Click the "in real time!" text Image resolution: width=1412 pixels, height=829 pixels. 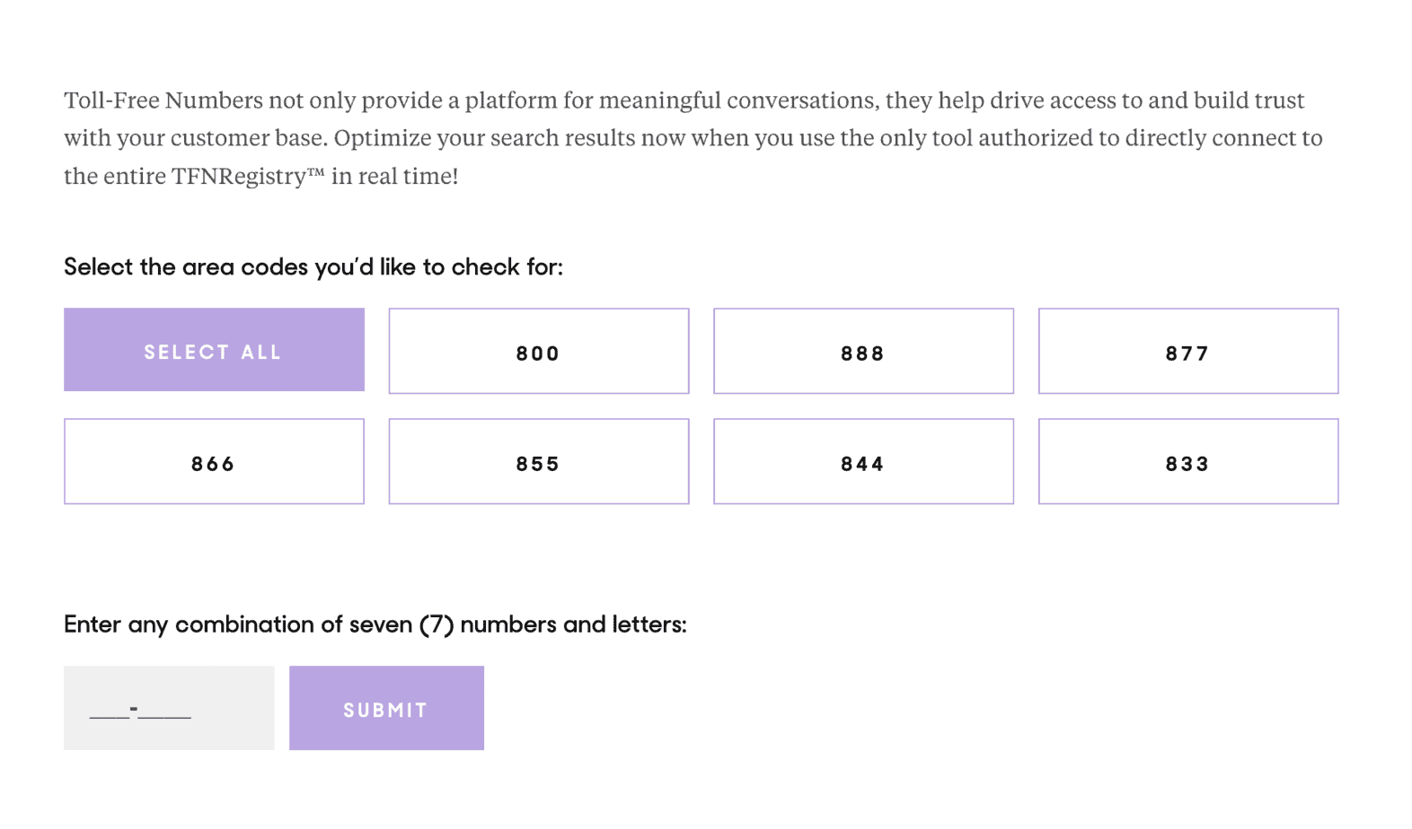coord(395,177)
